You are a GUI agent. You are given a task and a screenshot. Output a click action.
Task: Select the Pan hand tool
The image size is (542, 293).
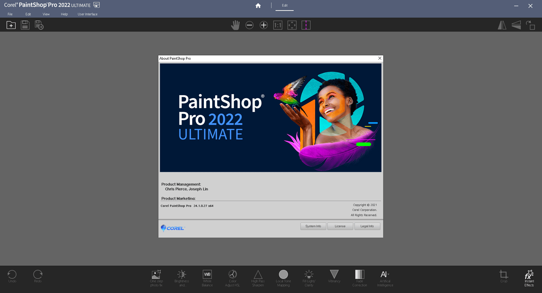(235, 25)
